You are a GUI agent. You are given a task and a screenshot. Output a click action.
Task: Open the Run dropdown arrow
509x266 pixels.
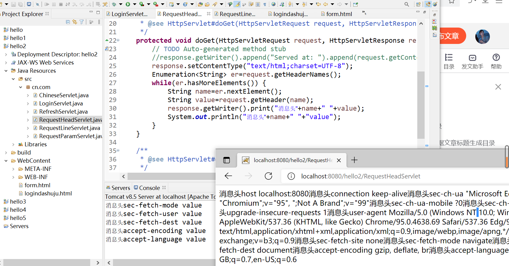[x=134, y=4]
